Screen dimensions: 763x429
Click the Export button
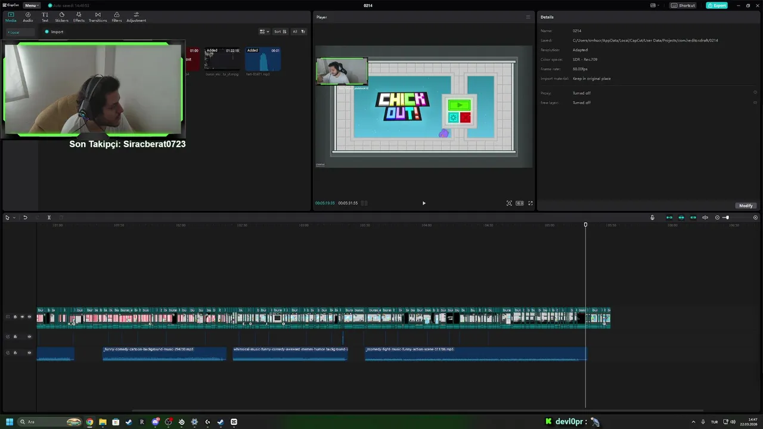[x=717, y=5]
